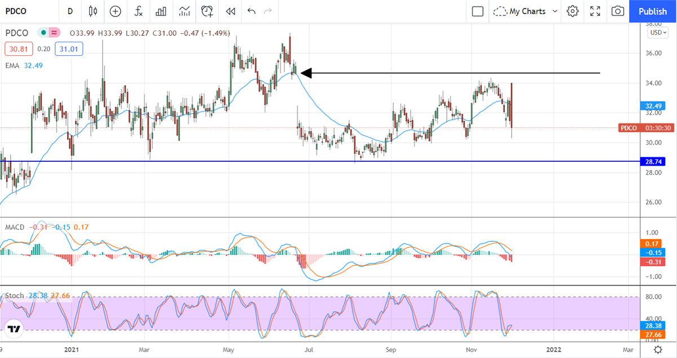Click the compare/add symbol plus icon
Screen dimensions: 677x358
pos(115,11)
